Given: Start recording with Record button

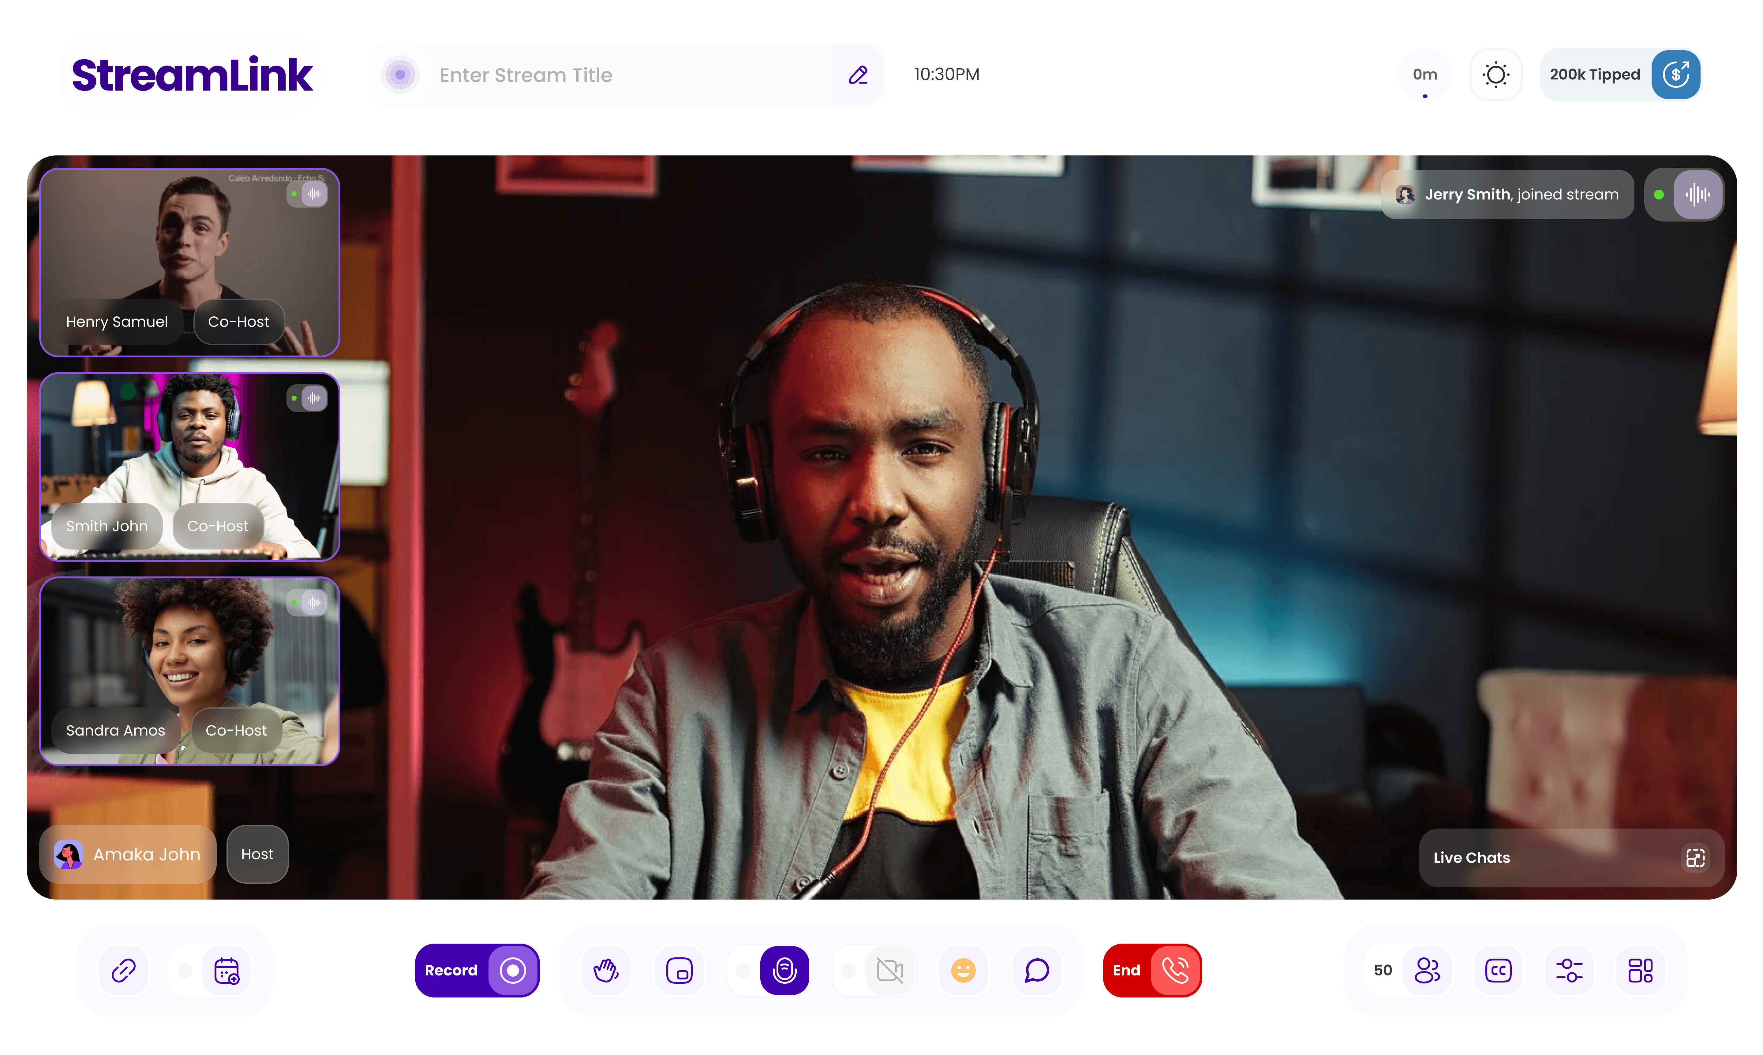Looking at the screenshot, I should coord(477,971).
